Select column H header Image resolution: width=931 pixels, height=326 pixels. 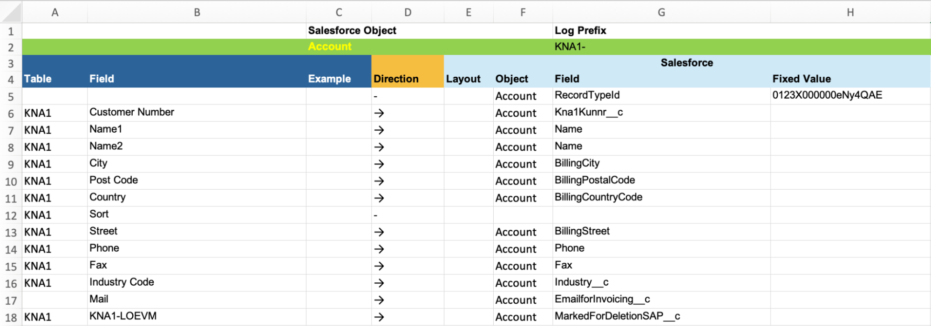(850, 13)
